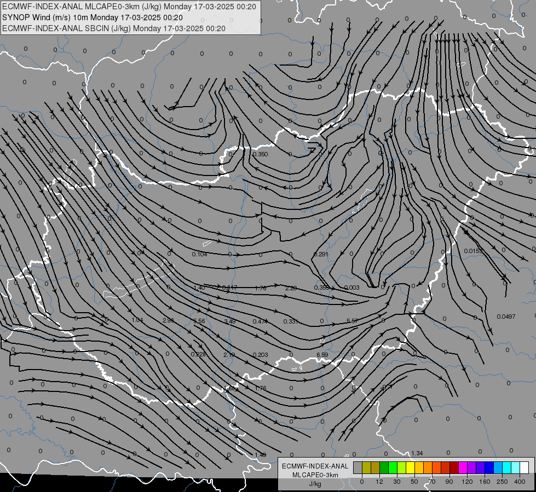This screenshot has width=536, height=492.
Task: Click the map value '0.355'
Action: [x=321, y=288]
